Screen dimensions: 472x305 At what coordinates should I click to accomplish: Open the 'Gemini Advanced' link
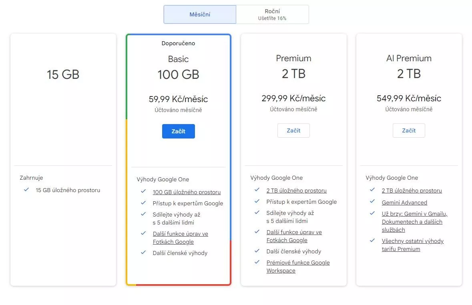(x=405, y=203)
